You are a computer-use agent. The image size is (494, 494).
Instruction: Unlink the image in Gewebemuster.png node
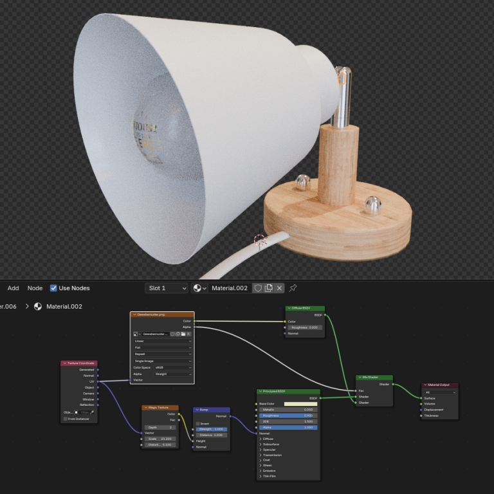coord(189,334)
